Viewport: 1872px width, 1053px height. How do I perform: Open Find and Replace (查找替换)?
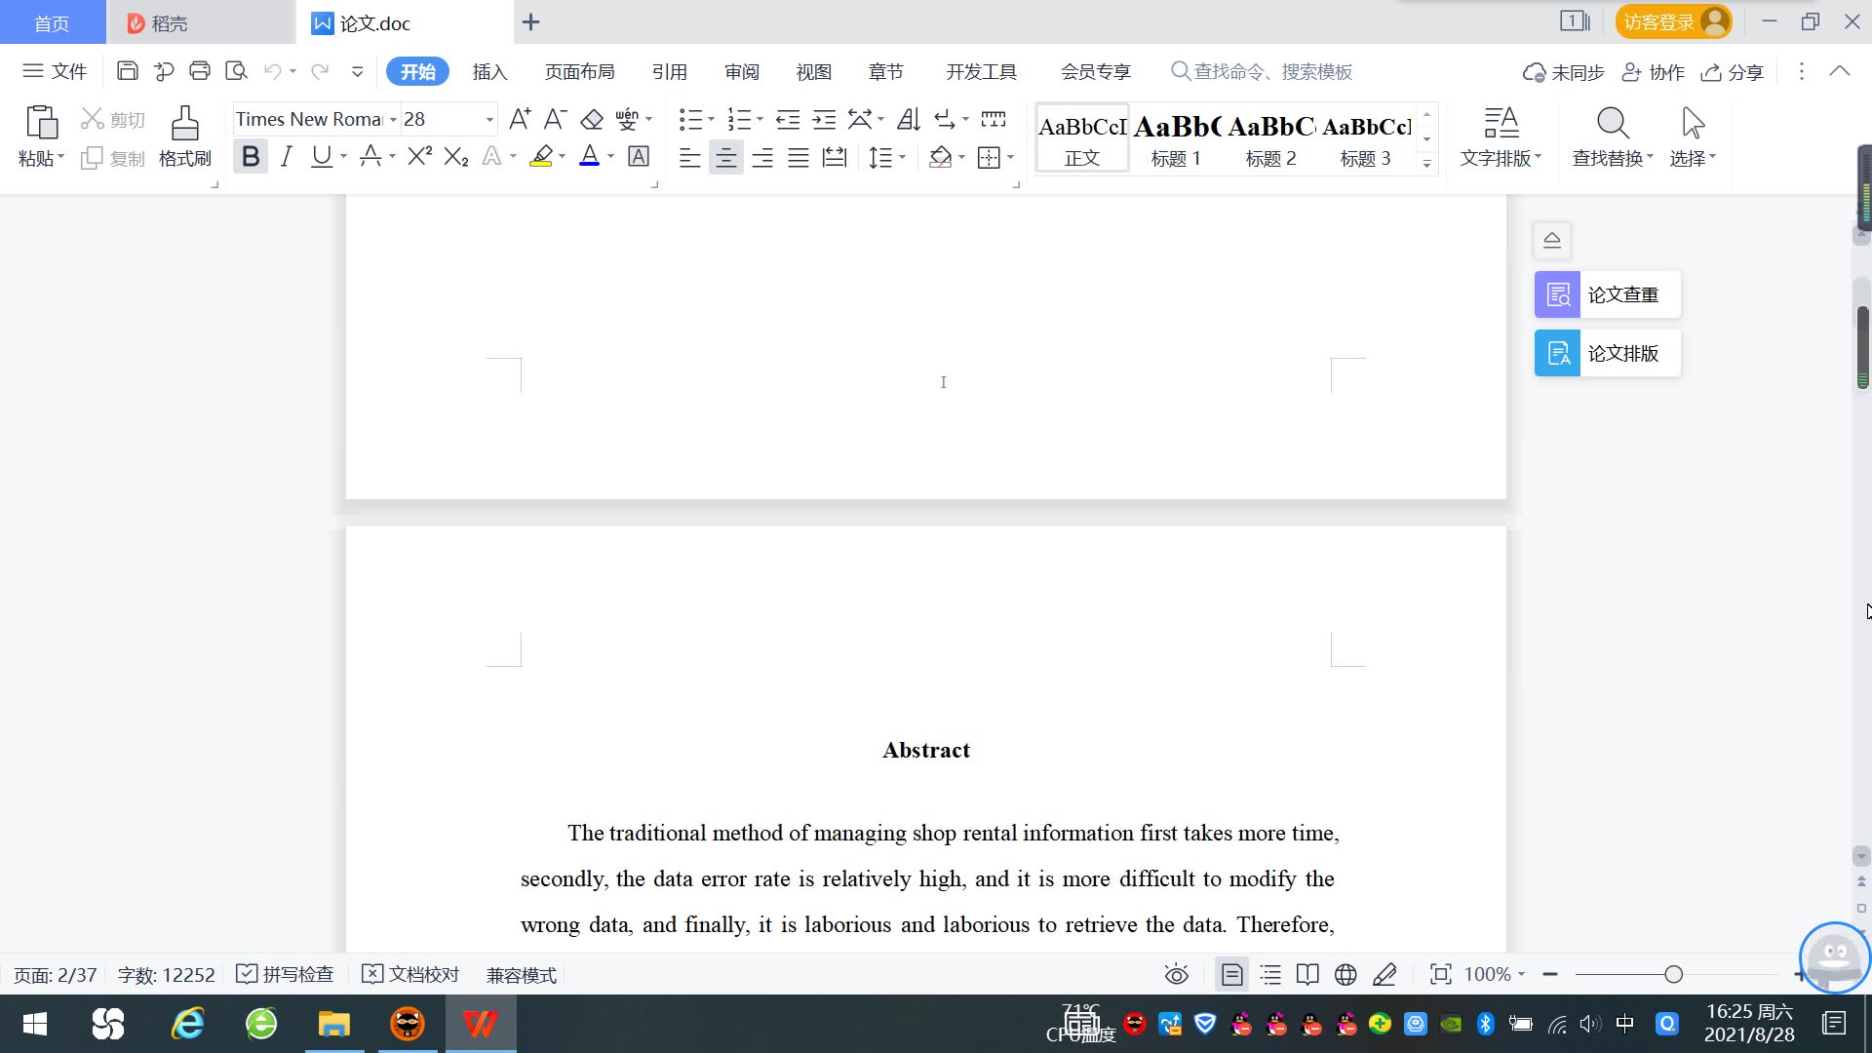pos(1612,136)
